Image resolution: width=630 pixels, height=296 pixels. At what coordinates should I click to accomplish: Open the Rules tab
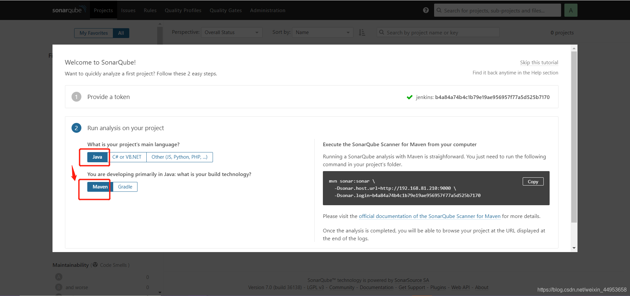coord(150,10)
